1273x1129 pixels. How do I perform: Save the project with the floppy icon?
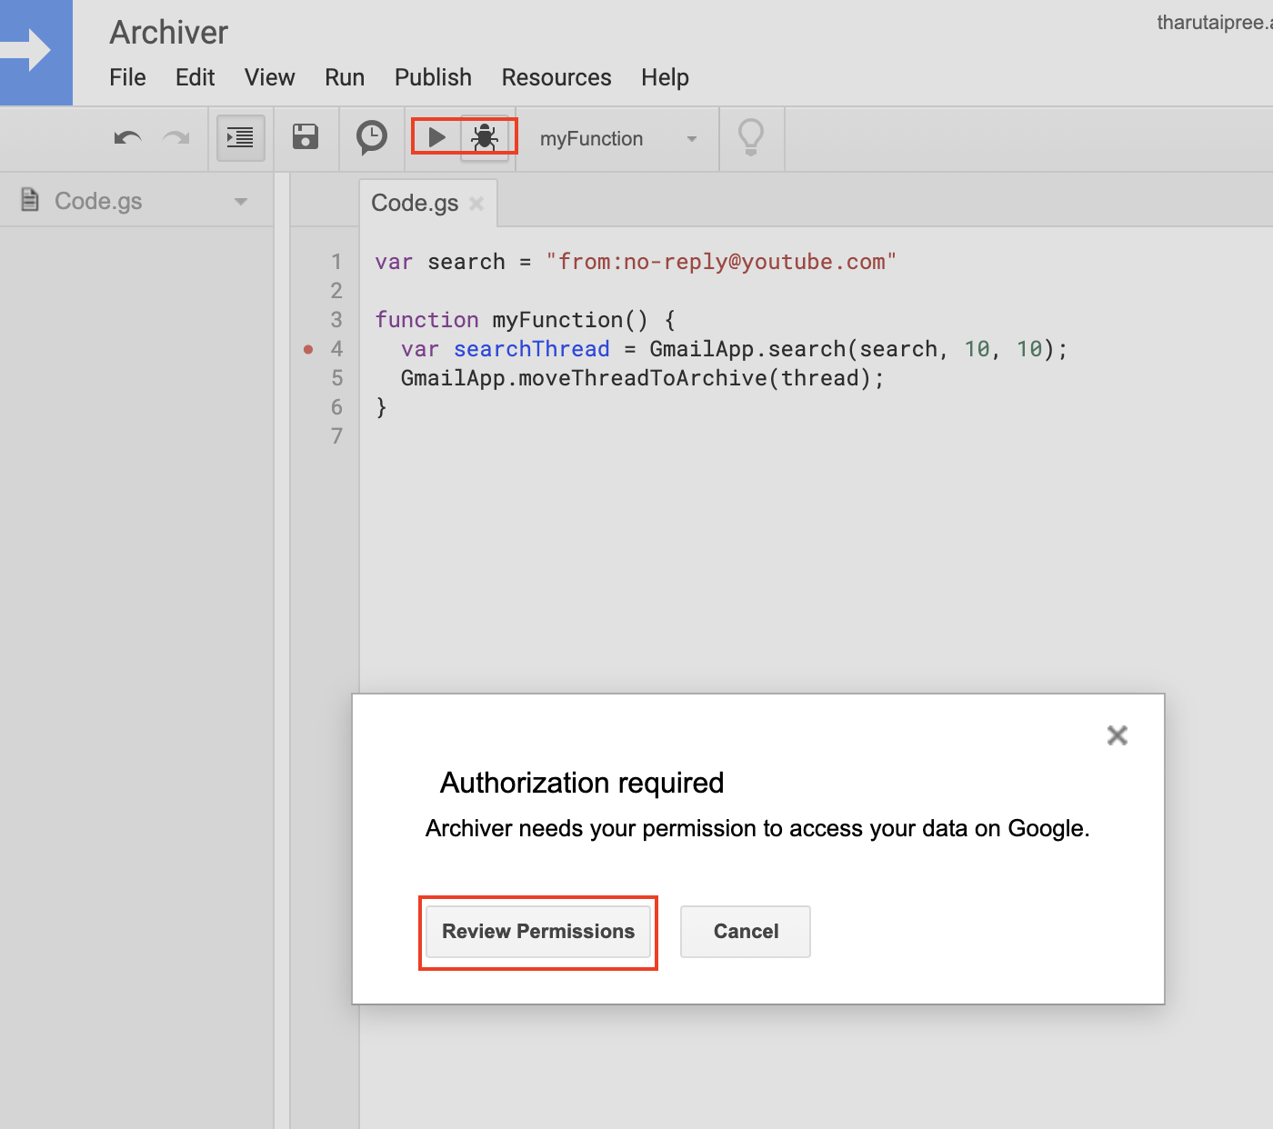(306, 137)
